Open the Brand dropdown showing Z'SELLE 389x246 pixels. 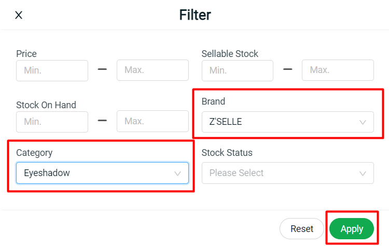(x=280, y=122)
